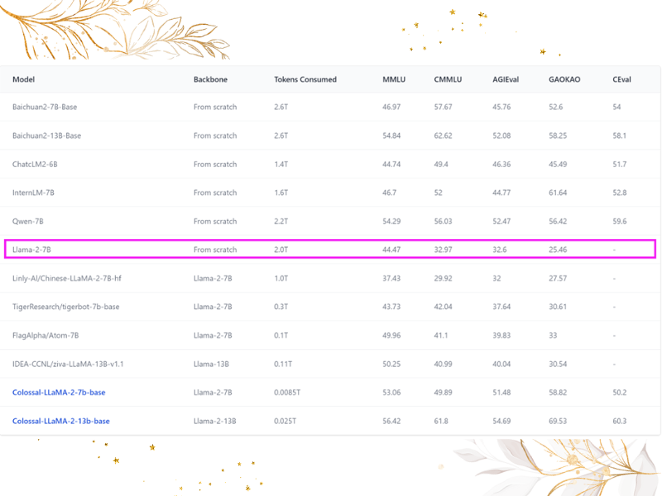Open the Colossal-LLaMA-2-13b-base link

click(x=61, y=421)
